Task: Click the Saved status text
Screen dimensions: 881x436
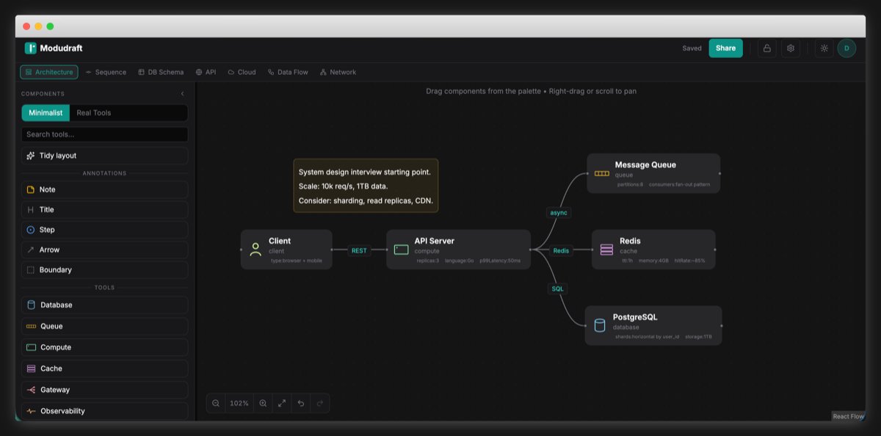Action: click(692, 48)
